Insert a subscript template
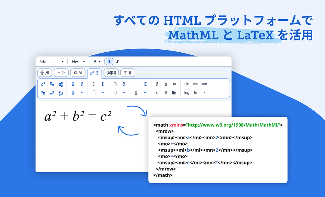This screenshot has width=325, height=197. (x=52, y=84)
